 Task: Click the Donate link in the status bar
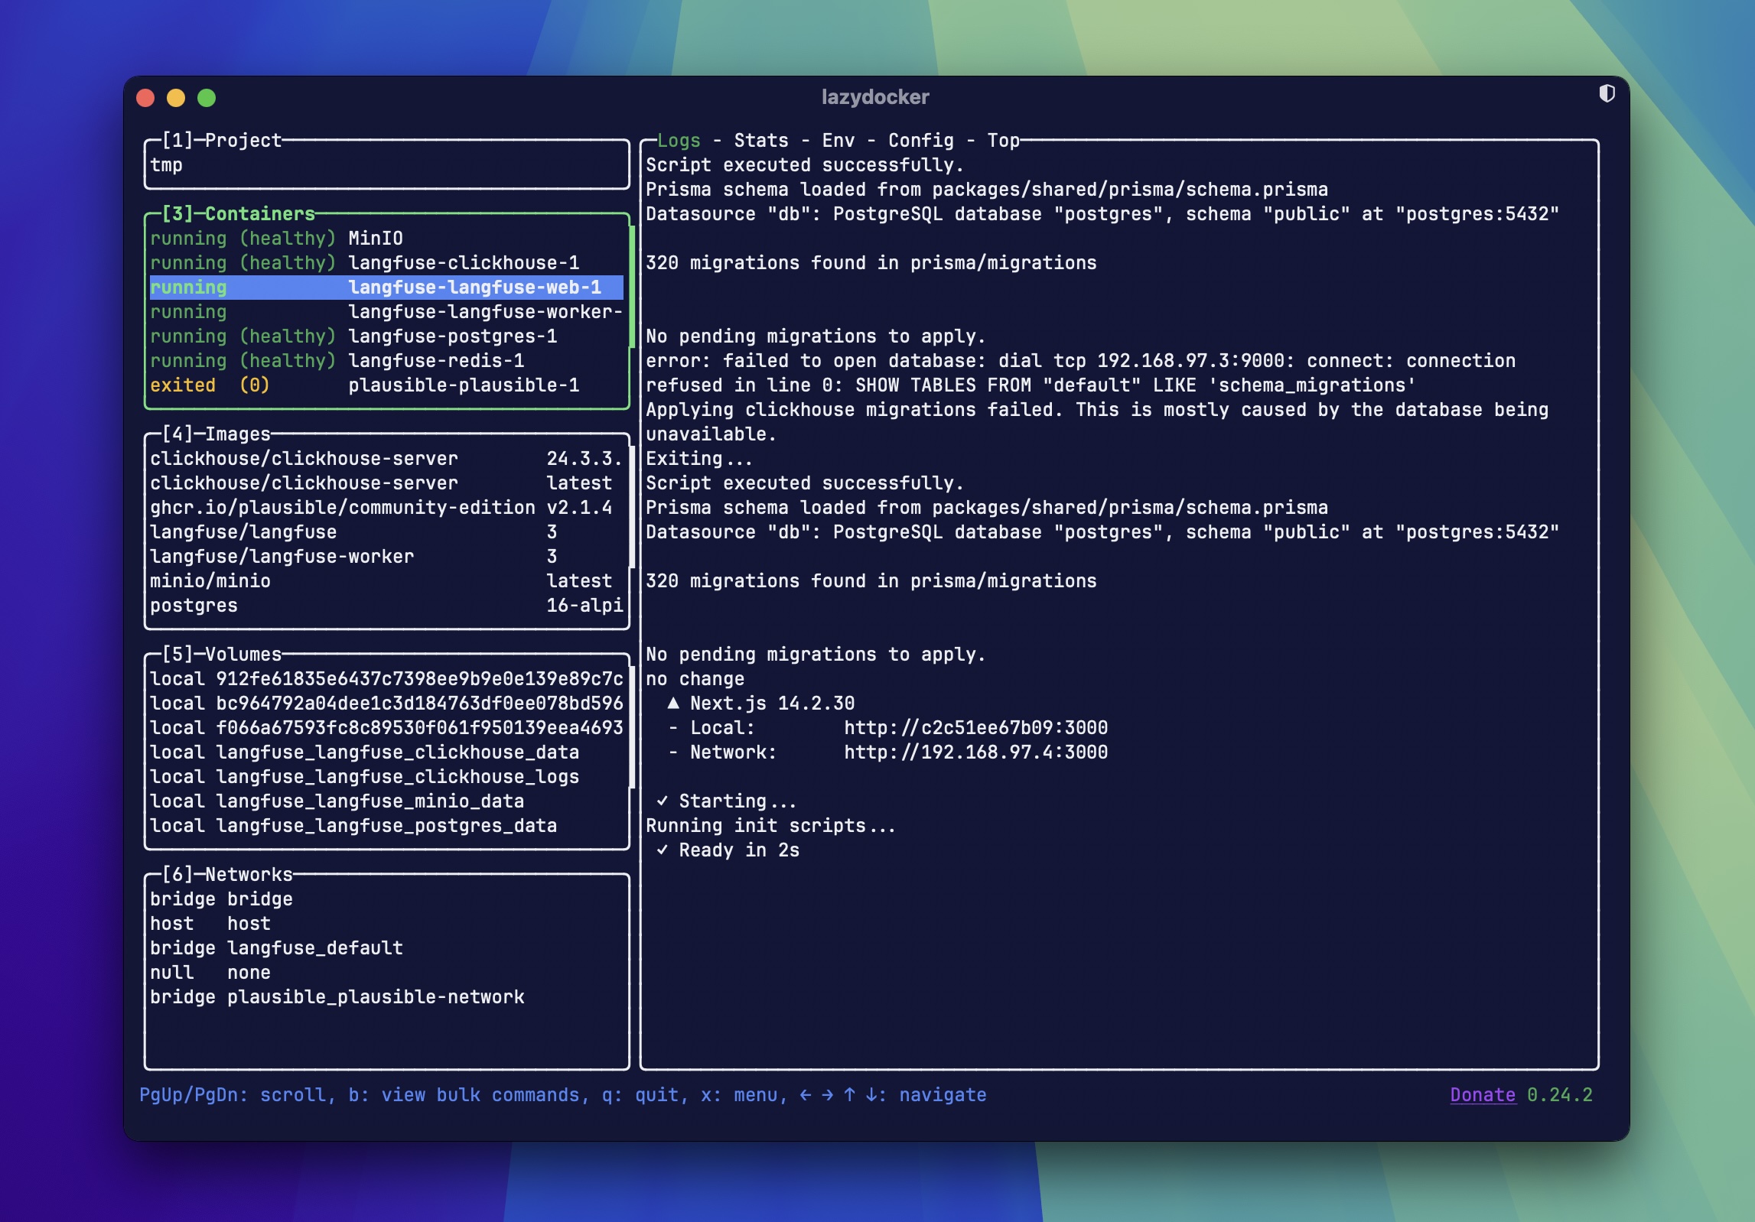point(1482,1094)
